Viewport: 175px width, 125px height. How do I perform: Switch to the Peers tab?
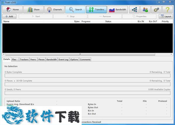click(33, 59)
